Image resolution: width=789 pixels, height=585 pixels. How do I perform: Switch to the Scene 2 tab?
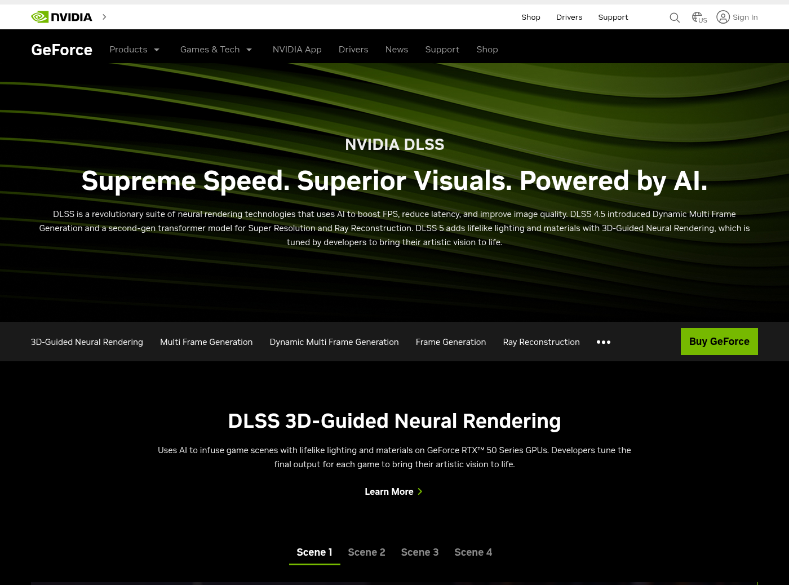tap(366, 552)
